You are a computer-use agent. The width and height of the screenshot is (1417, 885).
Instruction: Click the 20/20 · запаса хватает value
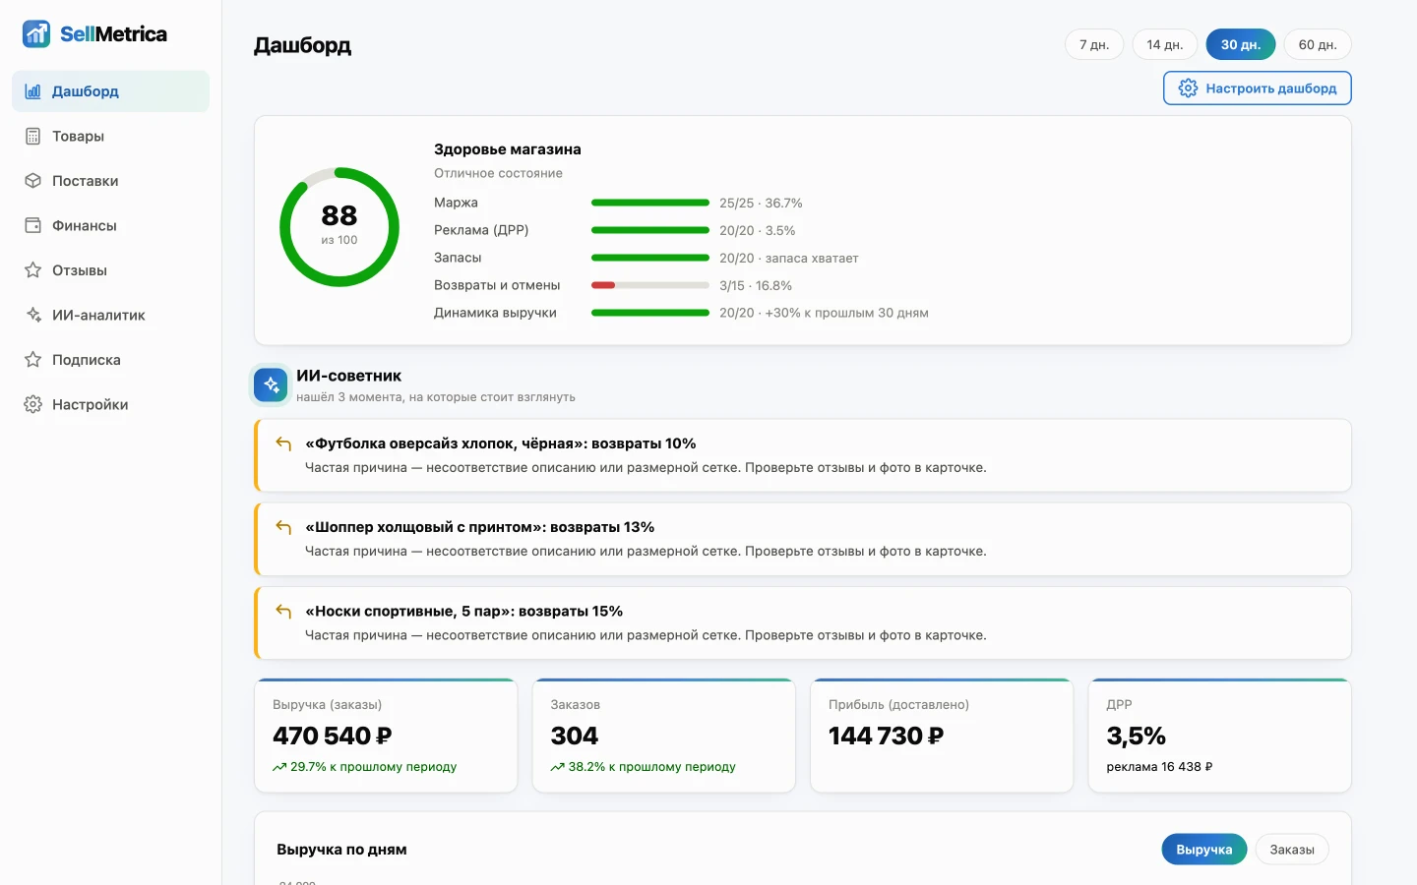pos(789,258)
